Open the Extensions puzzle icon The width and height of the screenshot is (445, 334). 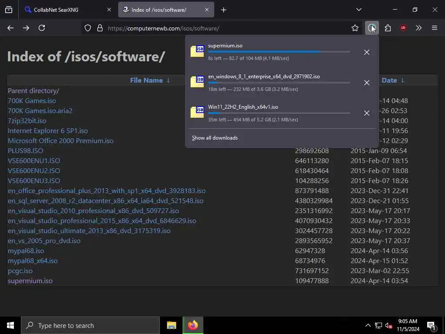tap(388, 28)
